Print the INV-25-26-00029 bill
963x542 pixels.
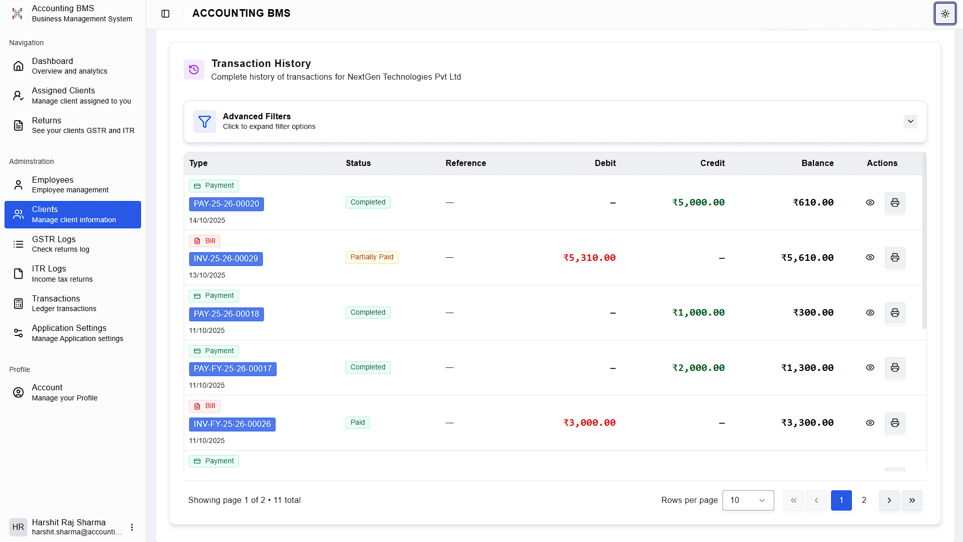coord(895,258)
